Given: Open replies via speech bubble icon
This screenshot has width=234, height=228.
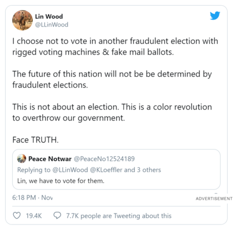Looking at the screenshot, I should point(57,216).
